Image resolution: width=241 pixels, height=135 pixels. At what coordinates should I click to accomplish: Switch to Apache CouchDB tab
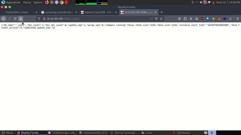coord(99,12)
